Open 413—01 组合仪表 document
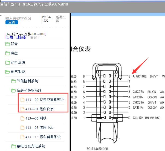The height and width of the screenshot is (151, 165). tap(39, 109)
